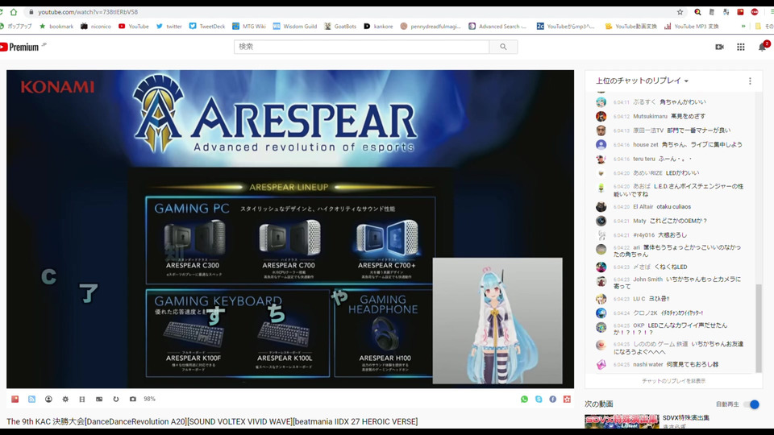Open the notifications bell icon
Viewport: 774px width, 435px height.
(762, 47)
